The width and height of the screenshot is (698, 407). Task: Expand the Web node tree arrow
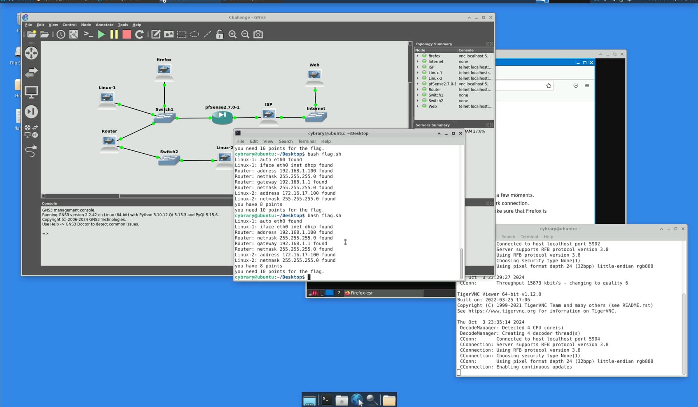(418, 106)
